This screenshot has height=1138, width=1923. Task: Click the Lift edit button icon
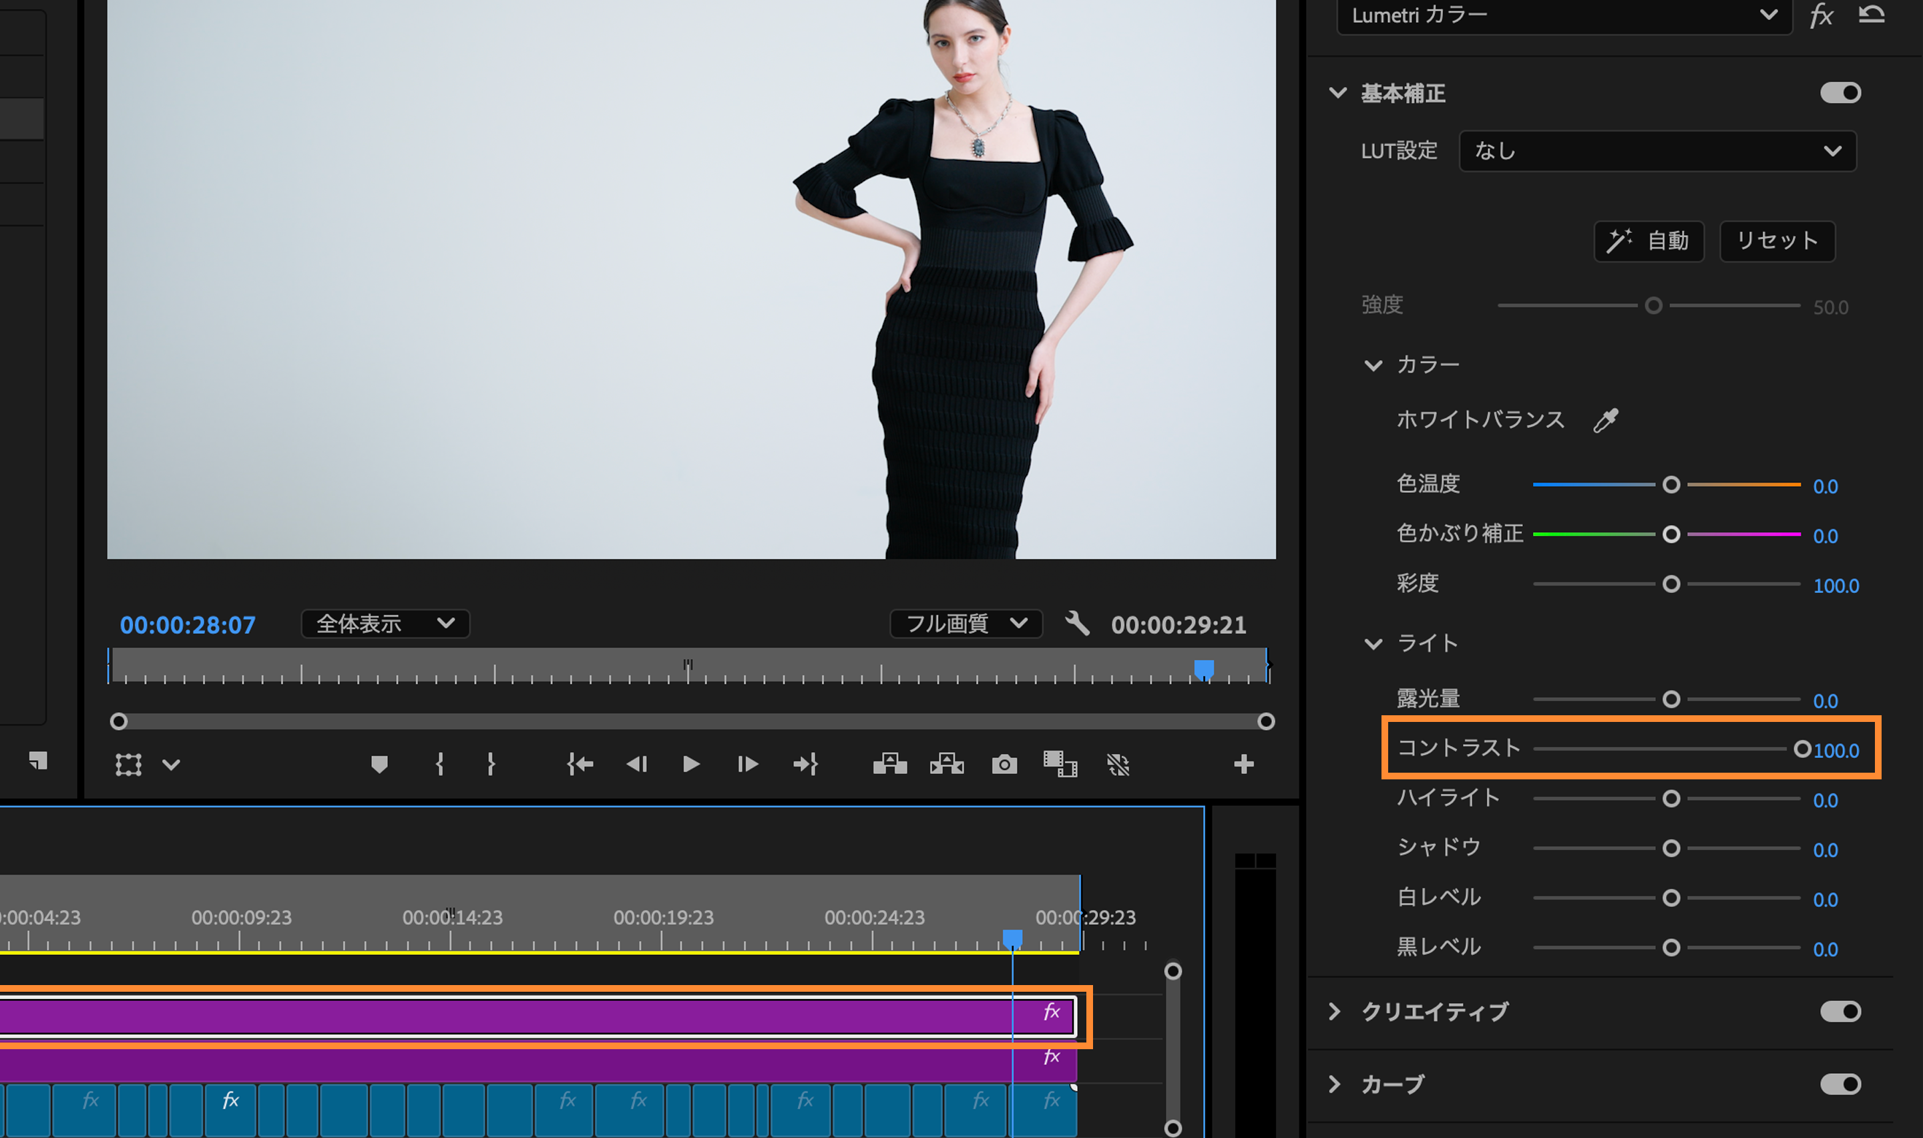pos(890,764)
